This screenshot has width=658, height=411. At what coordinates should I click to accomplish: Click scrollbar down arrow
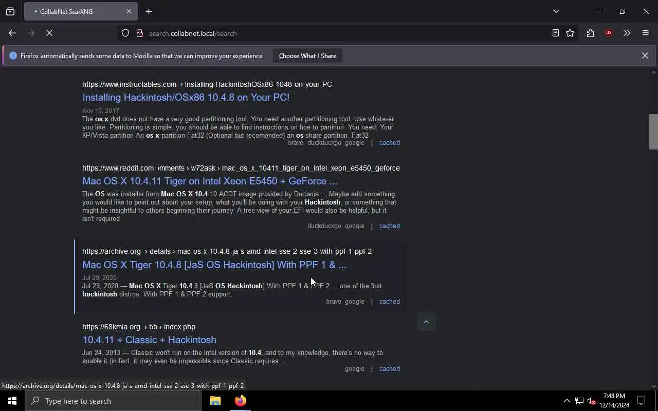click(x=653, y=386)
